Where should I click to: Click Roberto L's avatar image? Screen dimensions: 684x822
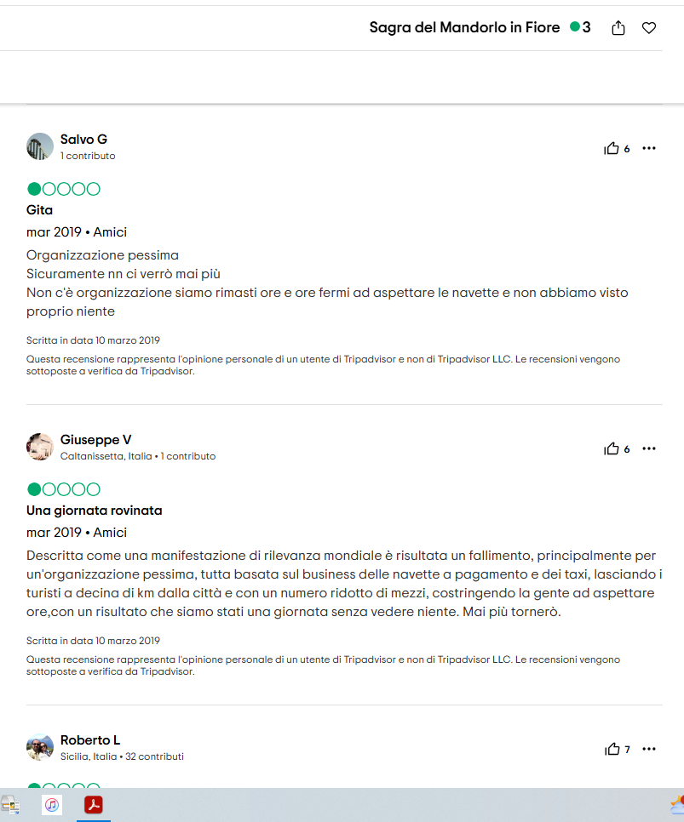[x=40, y=747]
